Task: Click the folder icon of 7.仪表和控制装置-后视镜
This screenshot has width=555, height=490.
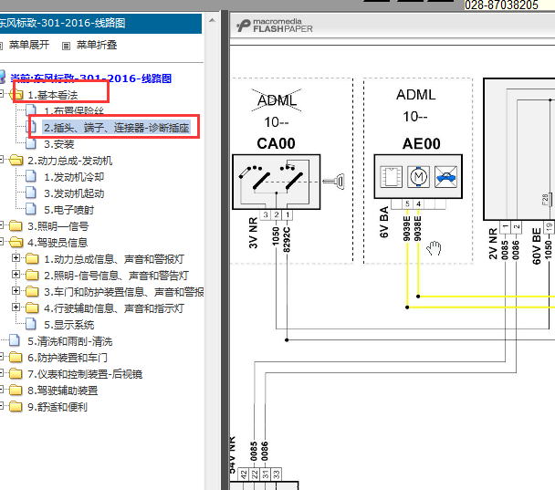Action: [16, 373]
